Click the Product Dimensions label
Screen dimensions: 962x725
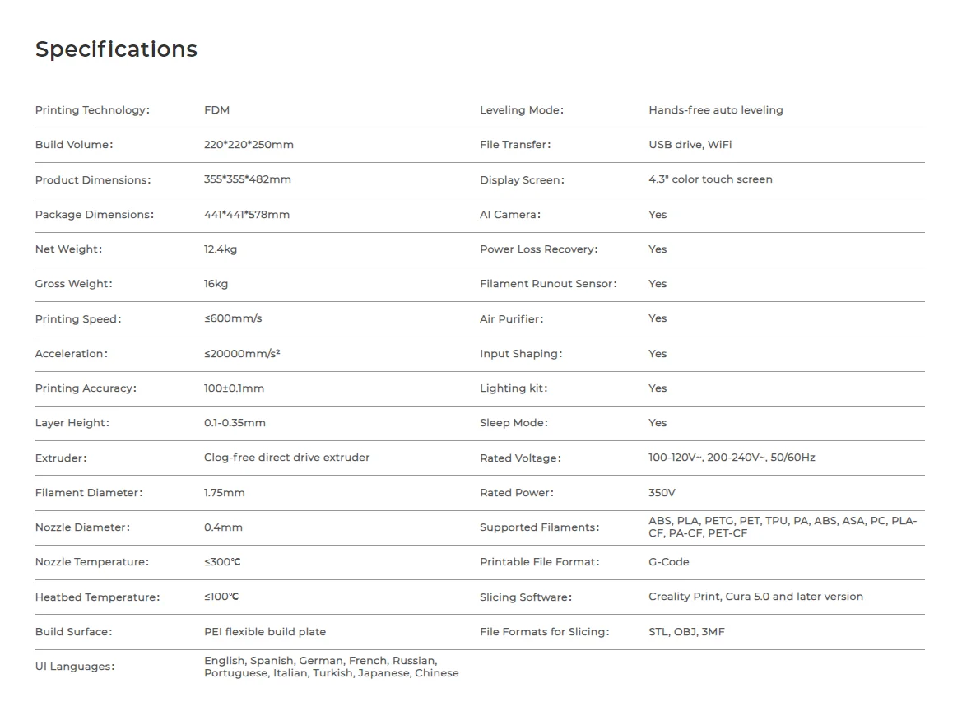coord(93,180)
